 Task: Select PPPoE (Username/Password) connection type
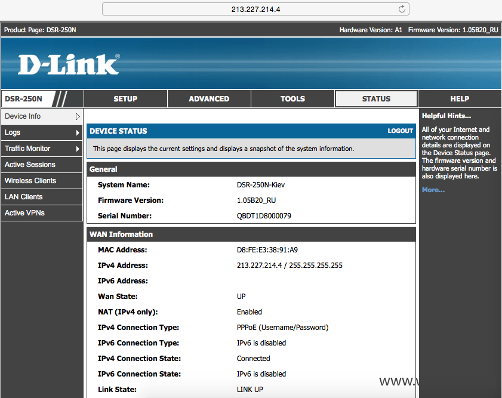[x=282, y=328]
